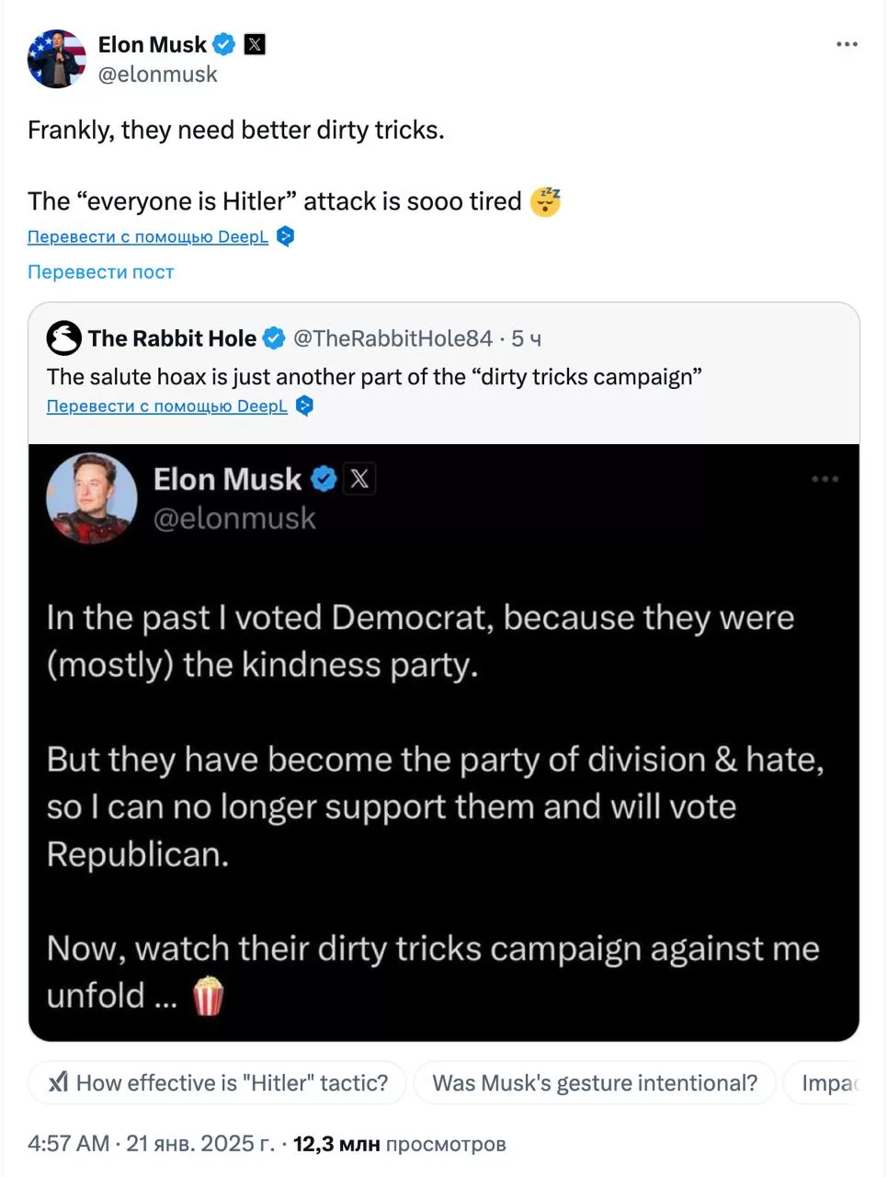Open the more options menu of the post
The height and width of the screenshot is (1177, 888).
click(x=847, y=44)
